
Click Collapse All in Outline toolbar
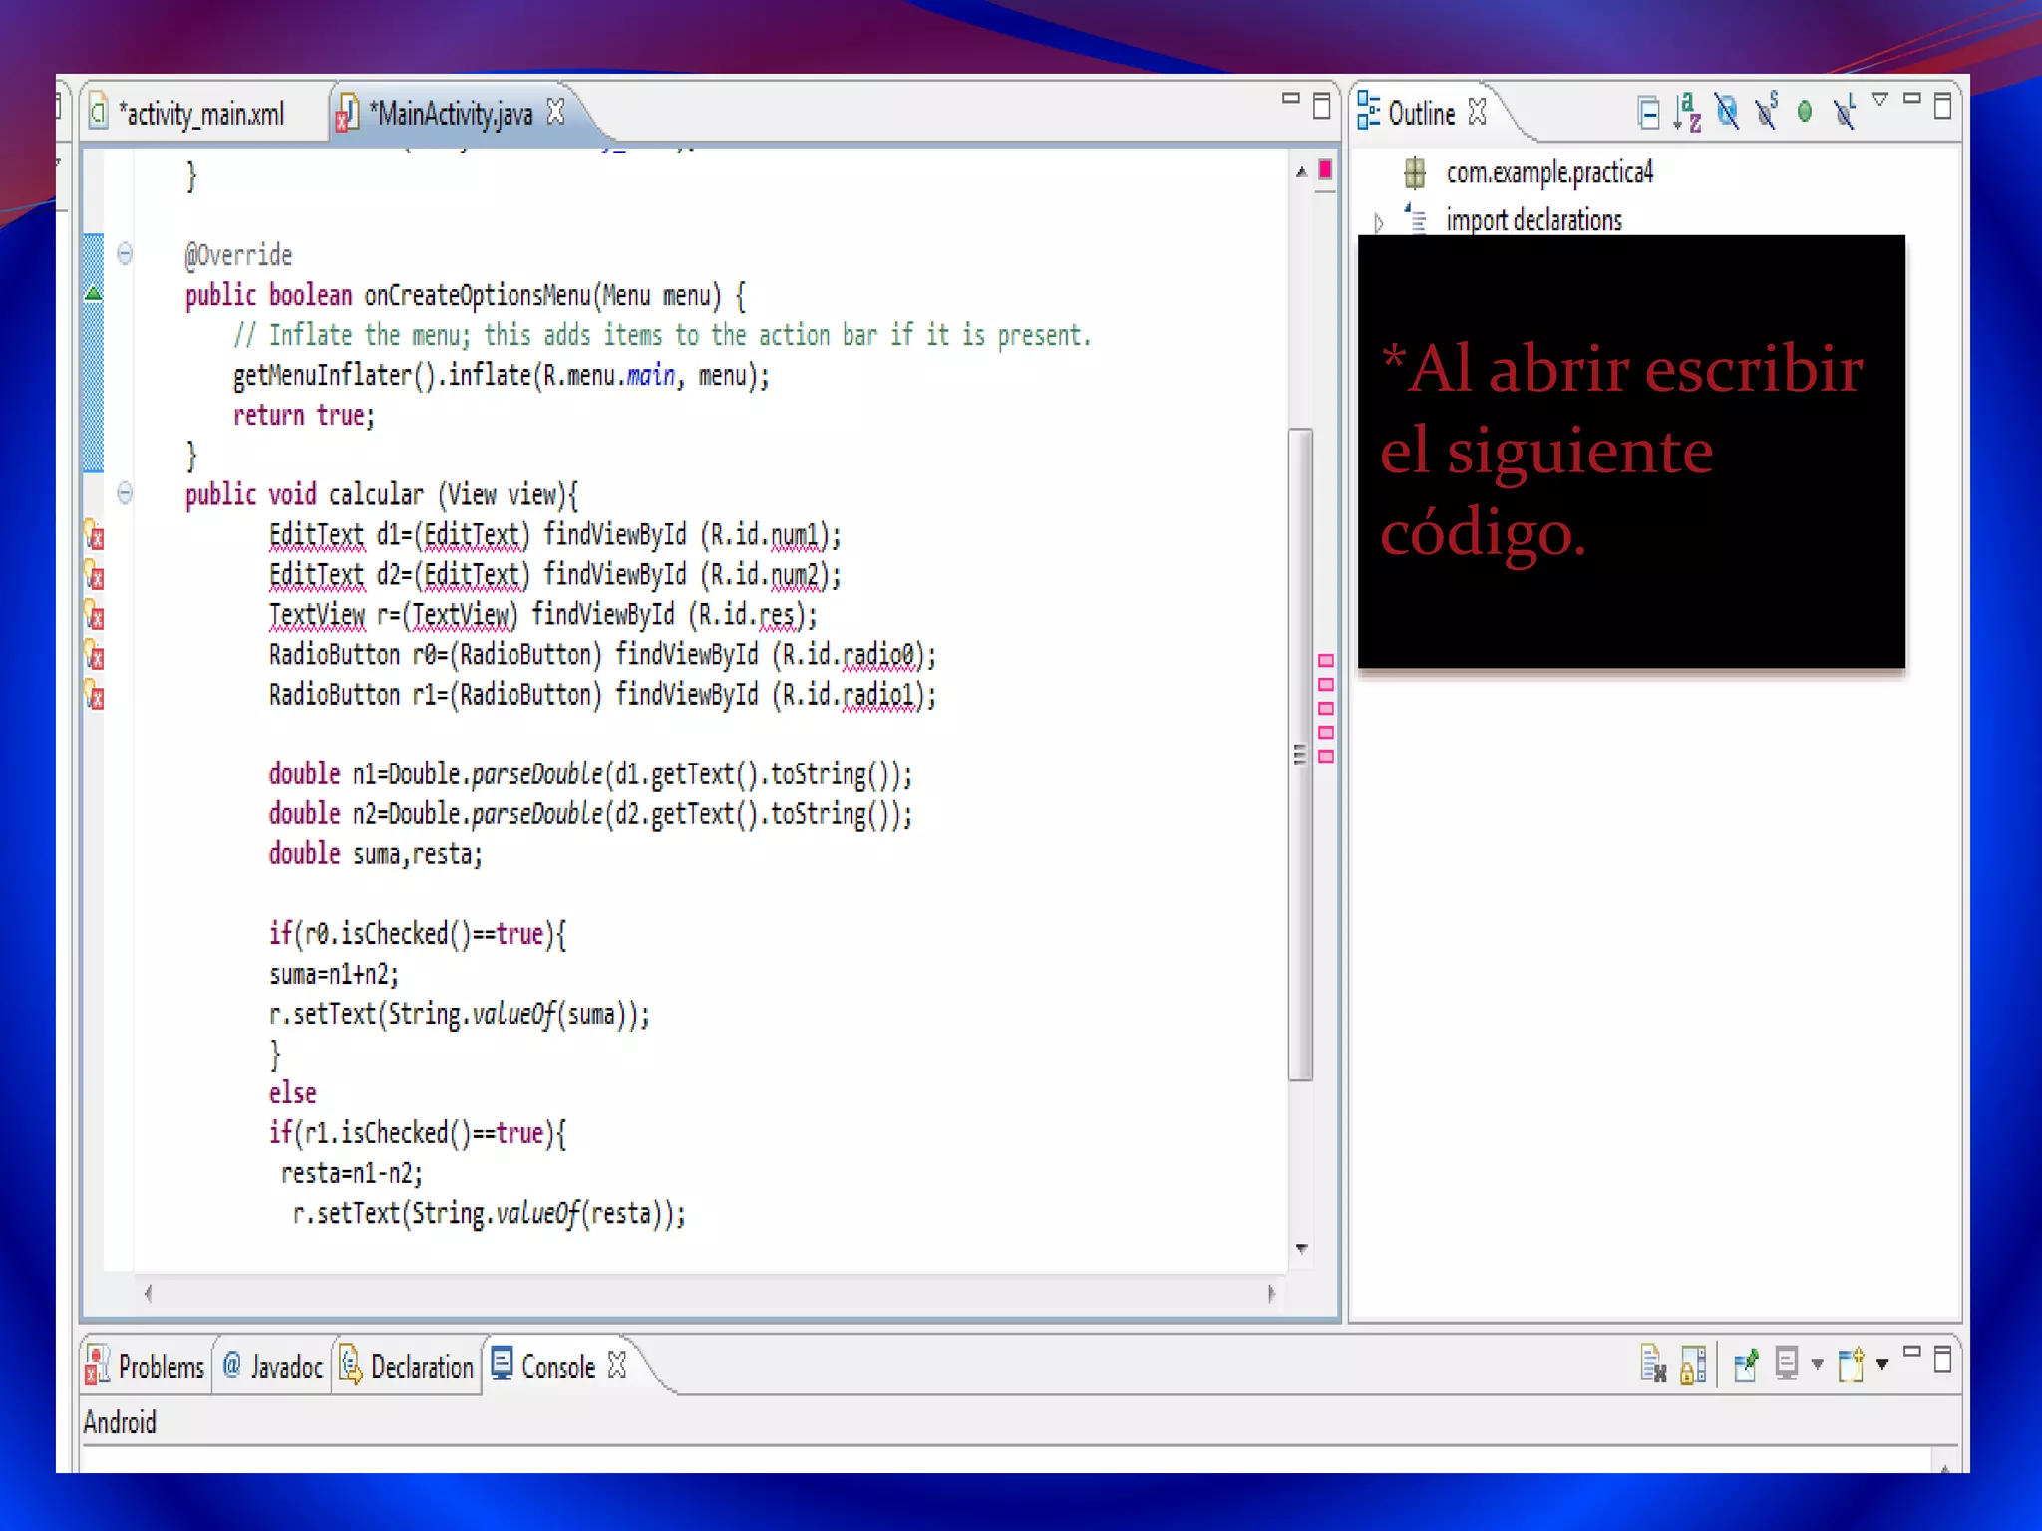[1648, 113]
